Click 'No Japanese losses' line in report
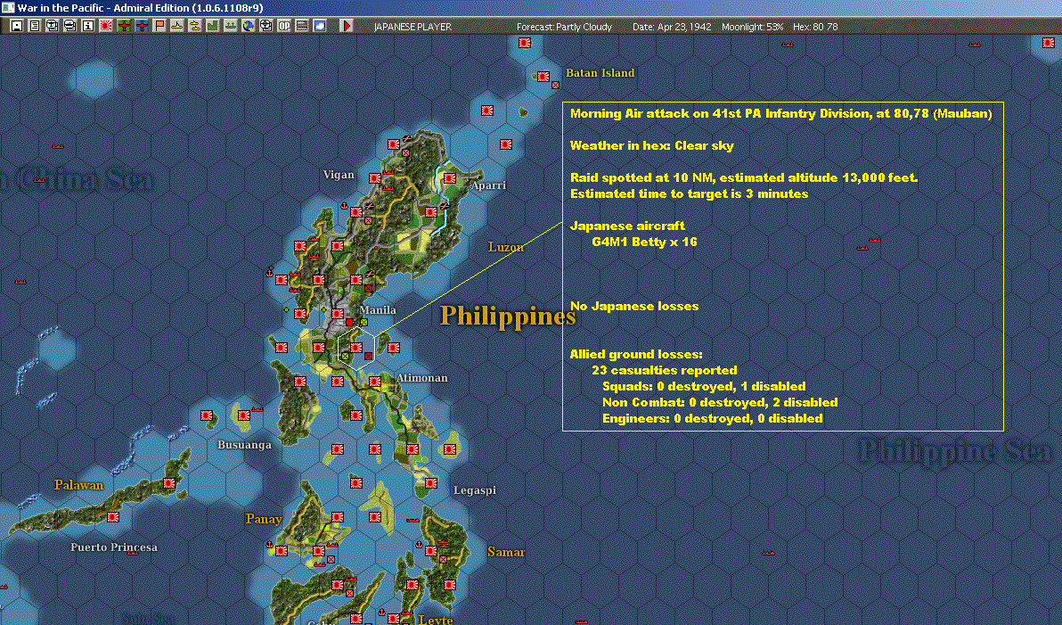 [x=634, y=307]
